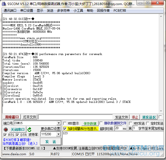
Task: Click the 保存数据 button
Action: coord(90,124)
